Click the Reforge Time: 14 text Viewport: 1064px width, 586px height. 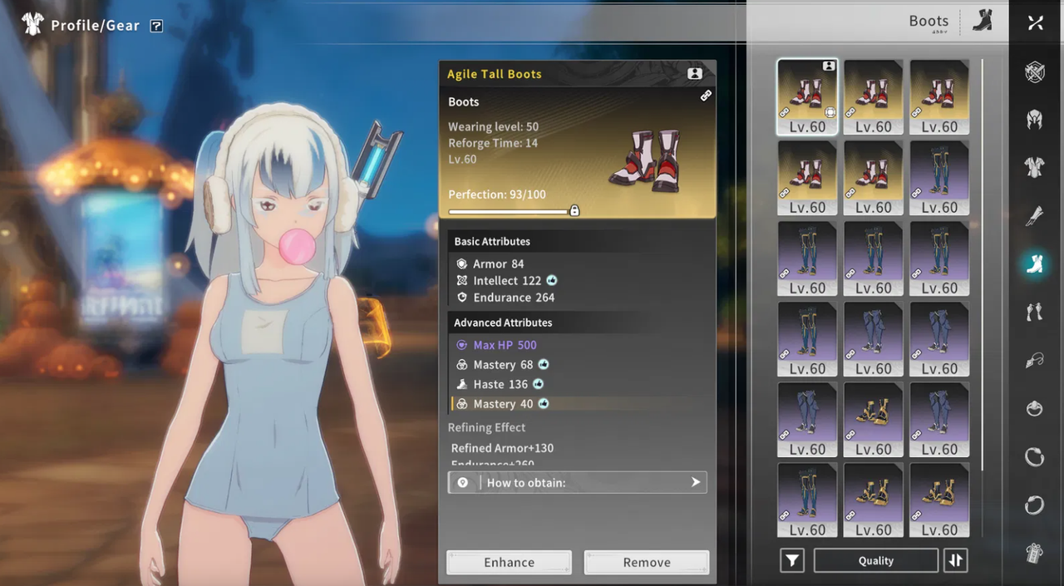[493, 143]
